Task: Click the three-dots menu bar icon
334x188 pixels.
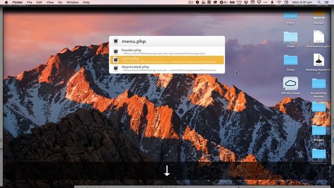Action: pos(265,2)
